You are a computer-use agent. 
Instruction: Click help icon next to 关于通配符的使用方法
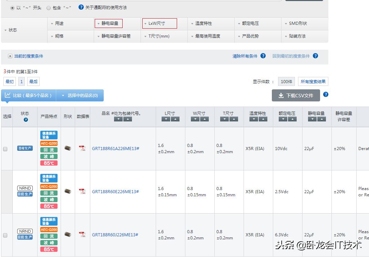click(81, 7)
